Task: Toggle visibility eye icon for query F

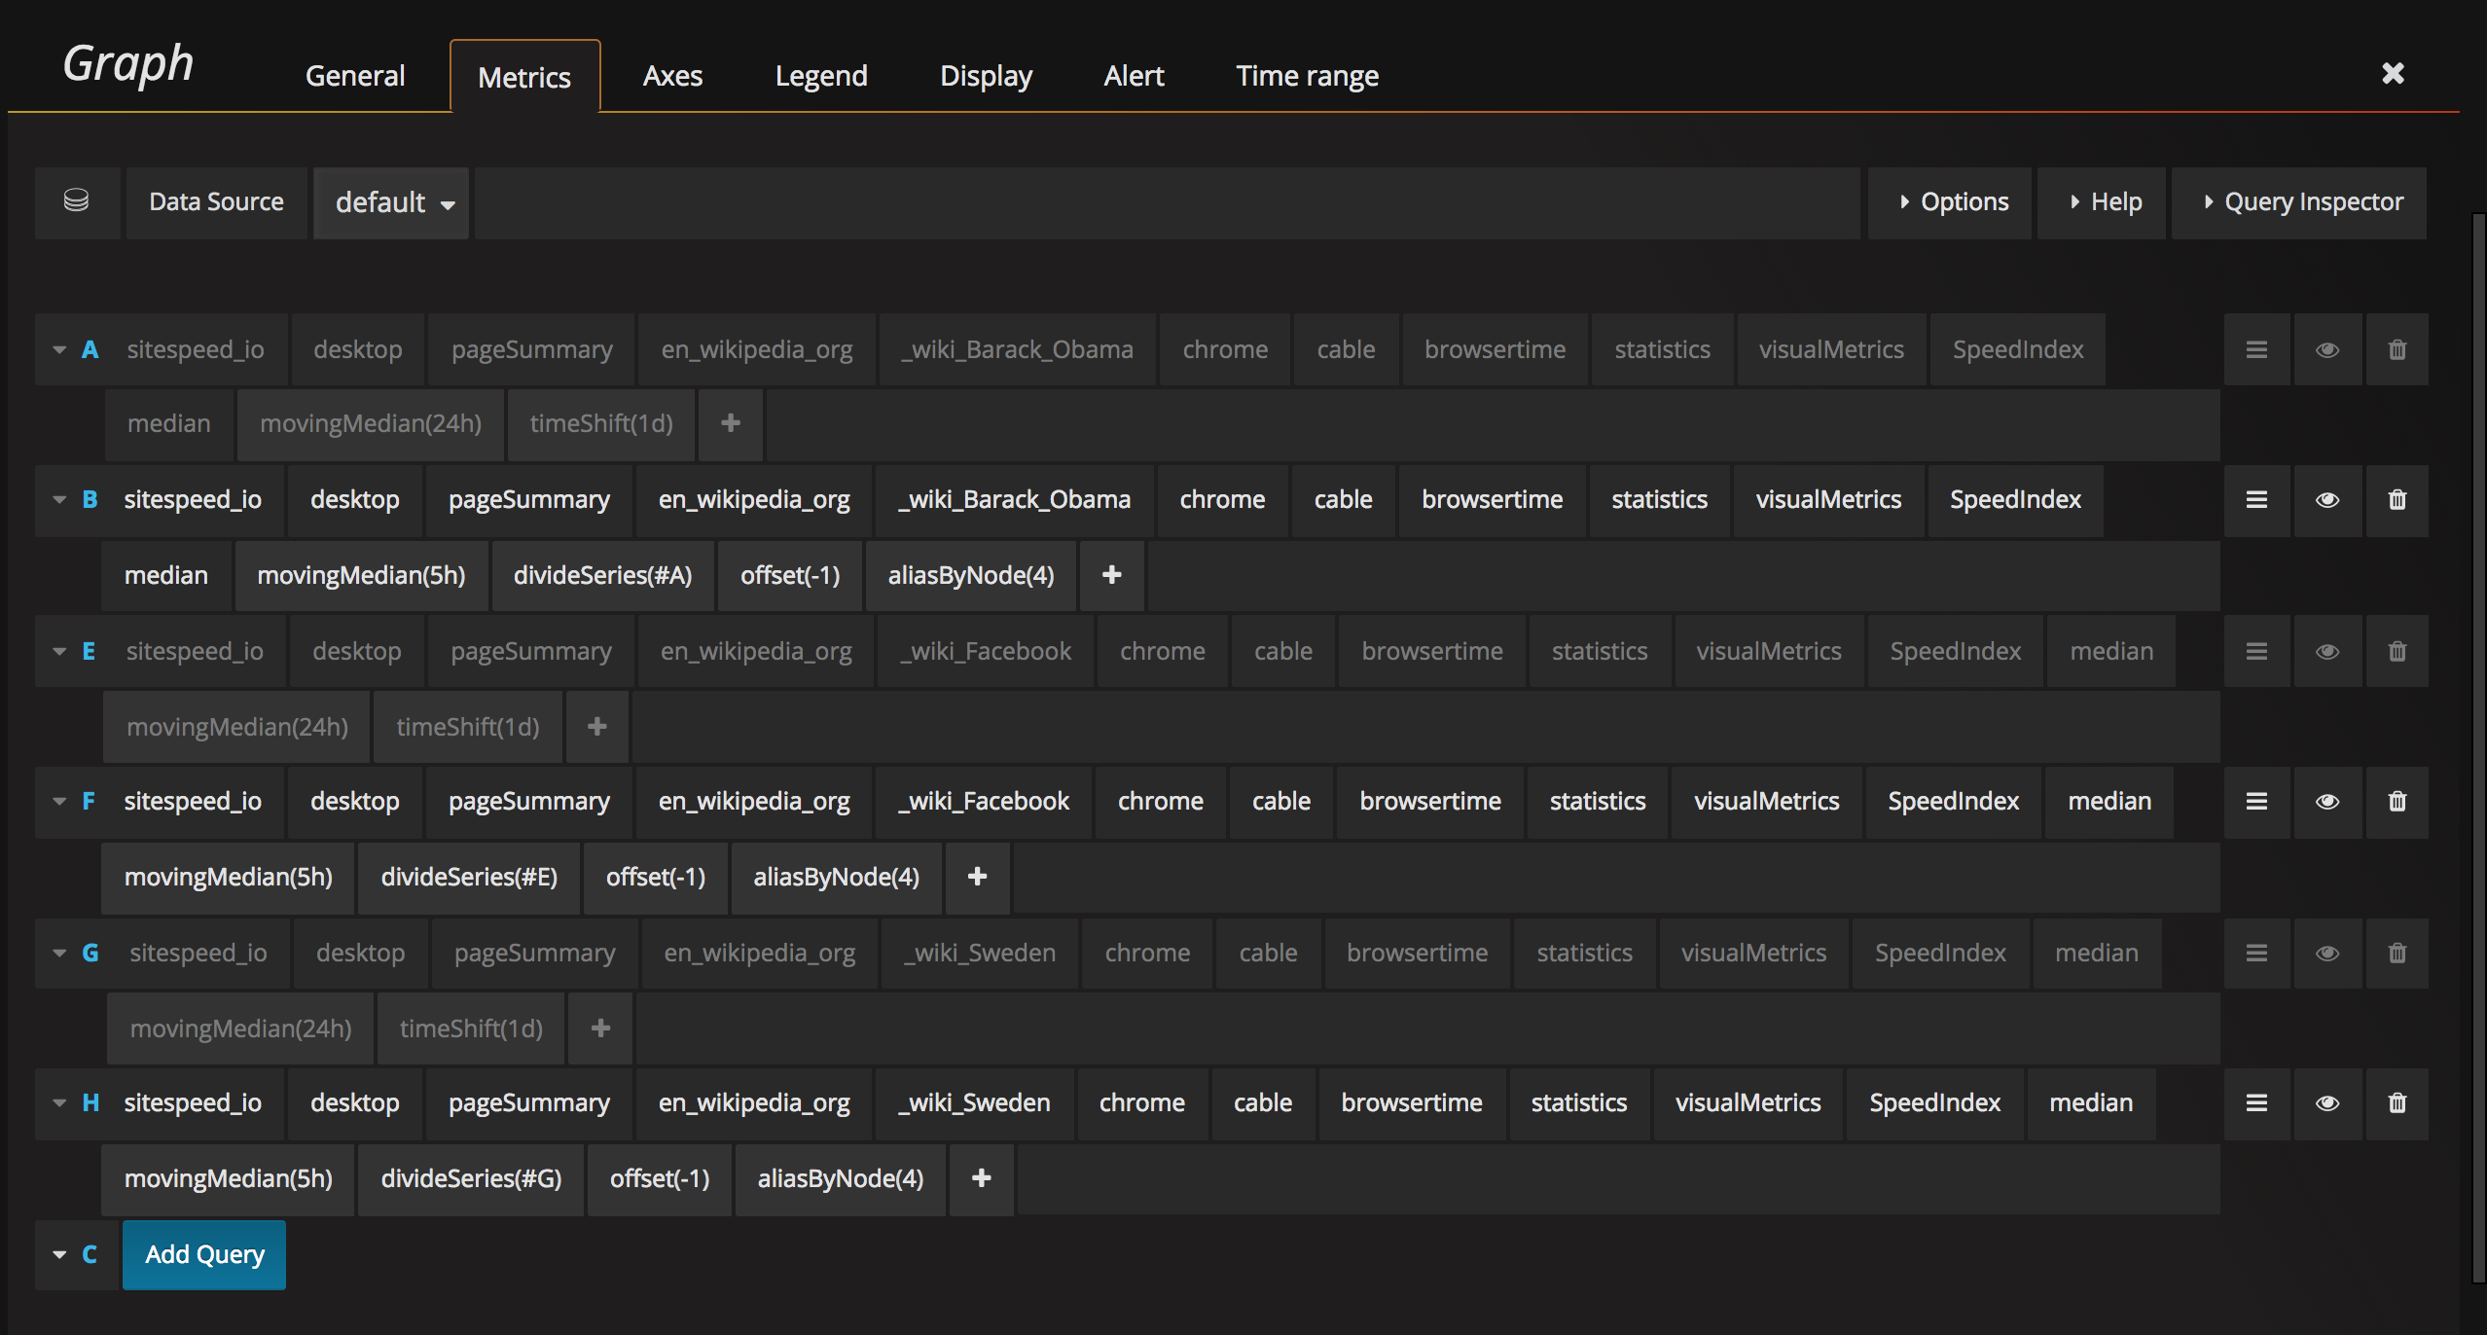Action: (x=2325, y=801)
